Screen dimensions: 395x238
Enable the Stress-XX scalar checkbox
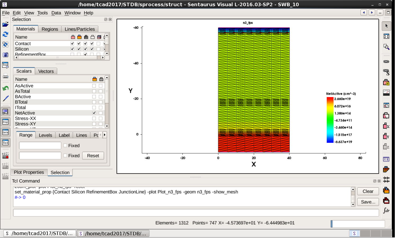point(94,118)
